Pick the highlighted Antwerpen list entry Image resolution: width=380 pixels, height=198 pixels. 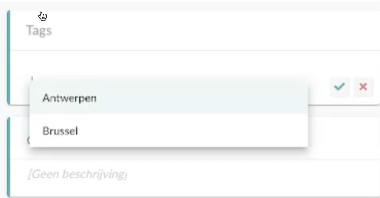[169, 98]
